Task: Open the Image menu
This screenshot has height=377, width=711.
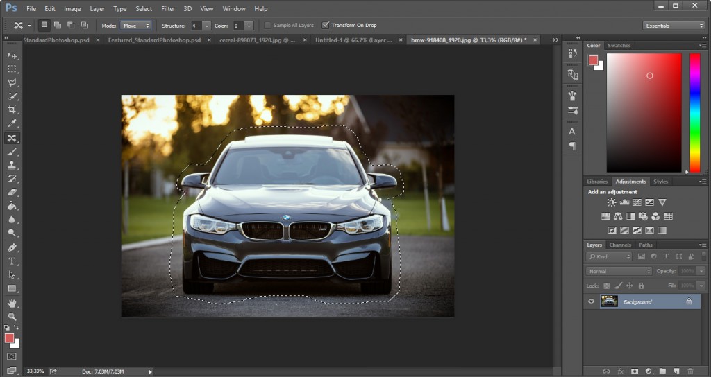Action: (x=72, y=8)
